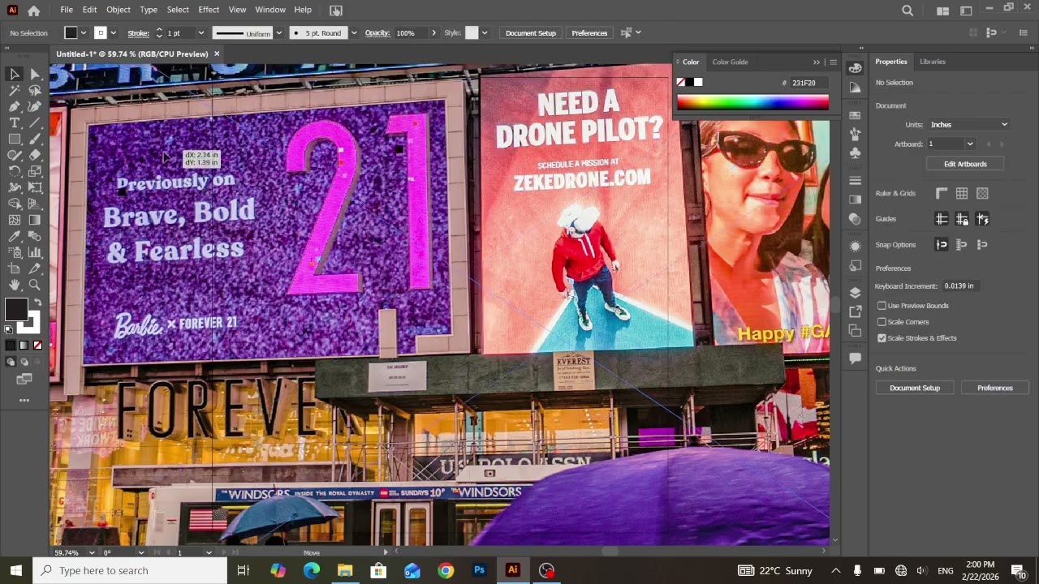Click the Home icon in top bar
Screen dimensions: 1039x584
click(x=33, y=11)
